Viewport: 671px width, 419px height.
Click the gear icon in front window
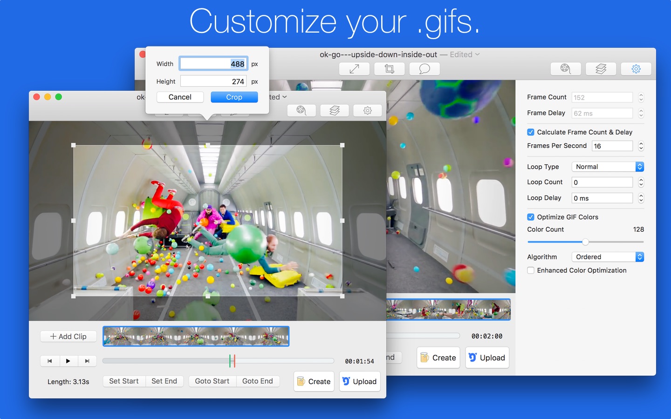tap(367, 110)
